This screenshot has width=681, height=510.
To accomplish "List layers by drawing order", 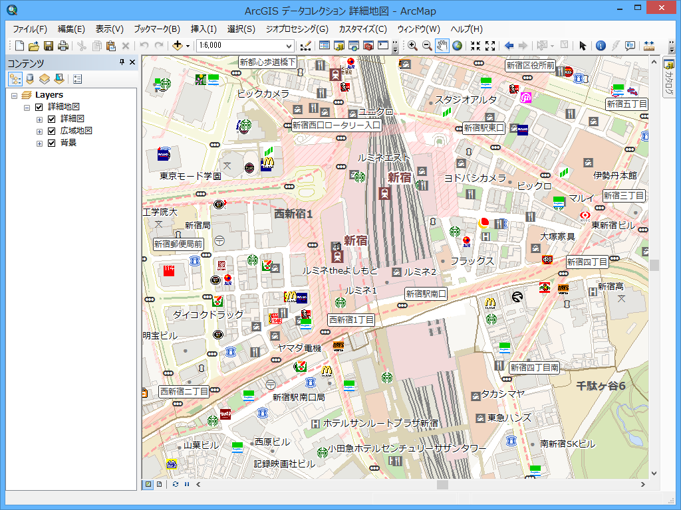I will coord(15,79).
